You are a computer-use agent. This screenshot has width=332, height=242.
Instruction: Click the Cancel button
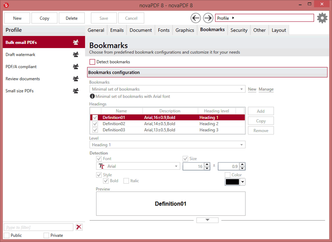tap(131, 18)
